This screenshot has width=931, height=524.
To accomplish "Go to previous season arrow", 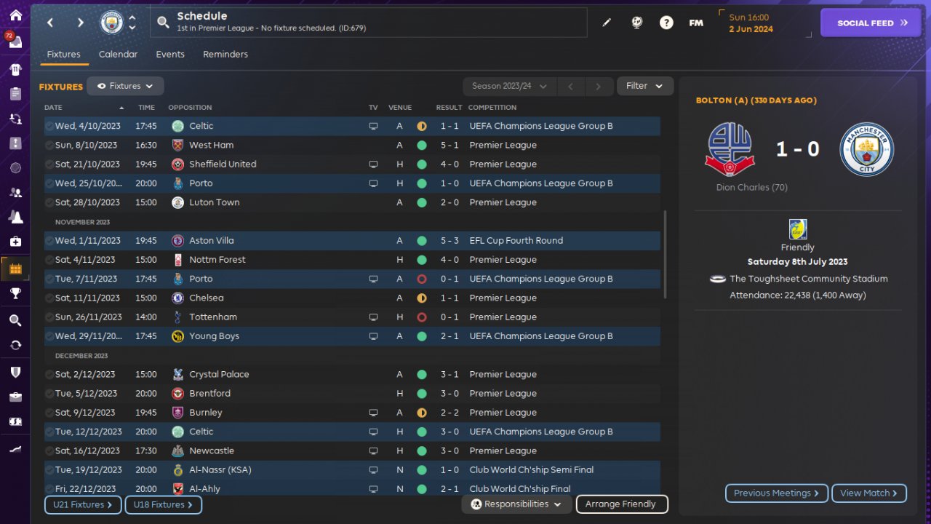I will (571, 87).
